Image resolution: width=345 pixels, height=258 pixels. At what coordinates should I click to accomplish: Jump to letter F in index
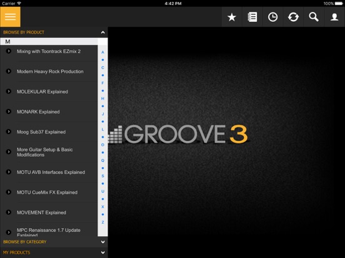[102, 83]
